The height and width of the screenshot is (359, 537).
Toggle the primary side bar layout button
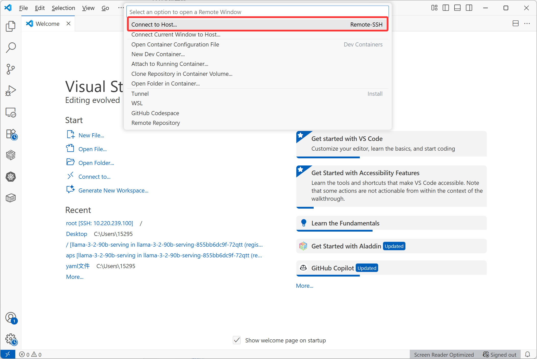446,8
